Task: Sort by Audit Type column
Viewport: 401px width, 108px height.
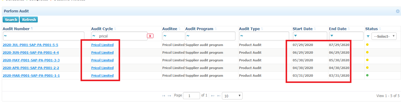Action: (x=250, y=29)
